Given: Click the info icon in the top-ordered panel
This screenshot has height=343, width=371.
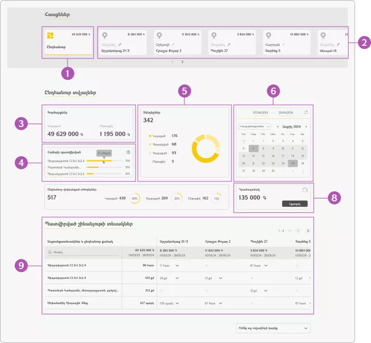Looking at the screenshot, I should point(128,153).
